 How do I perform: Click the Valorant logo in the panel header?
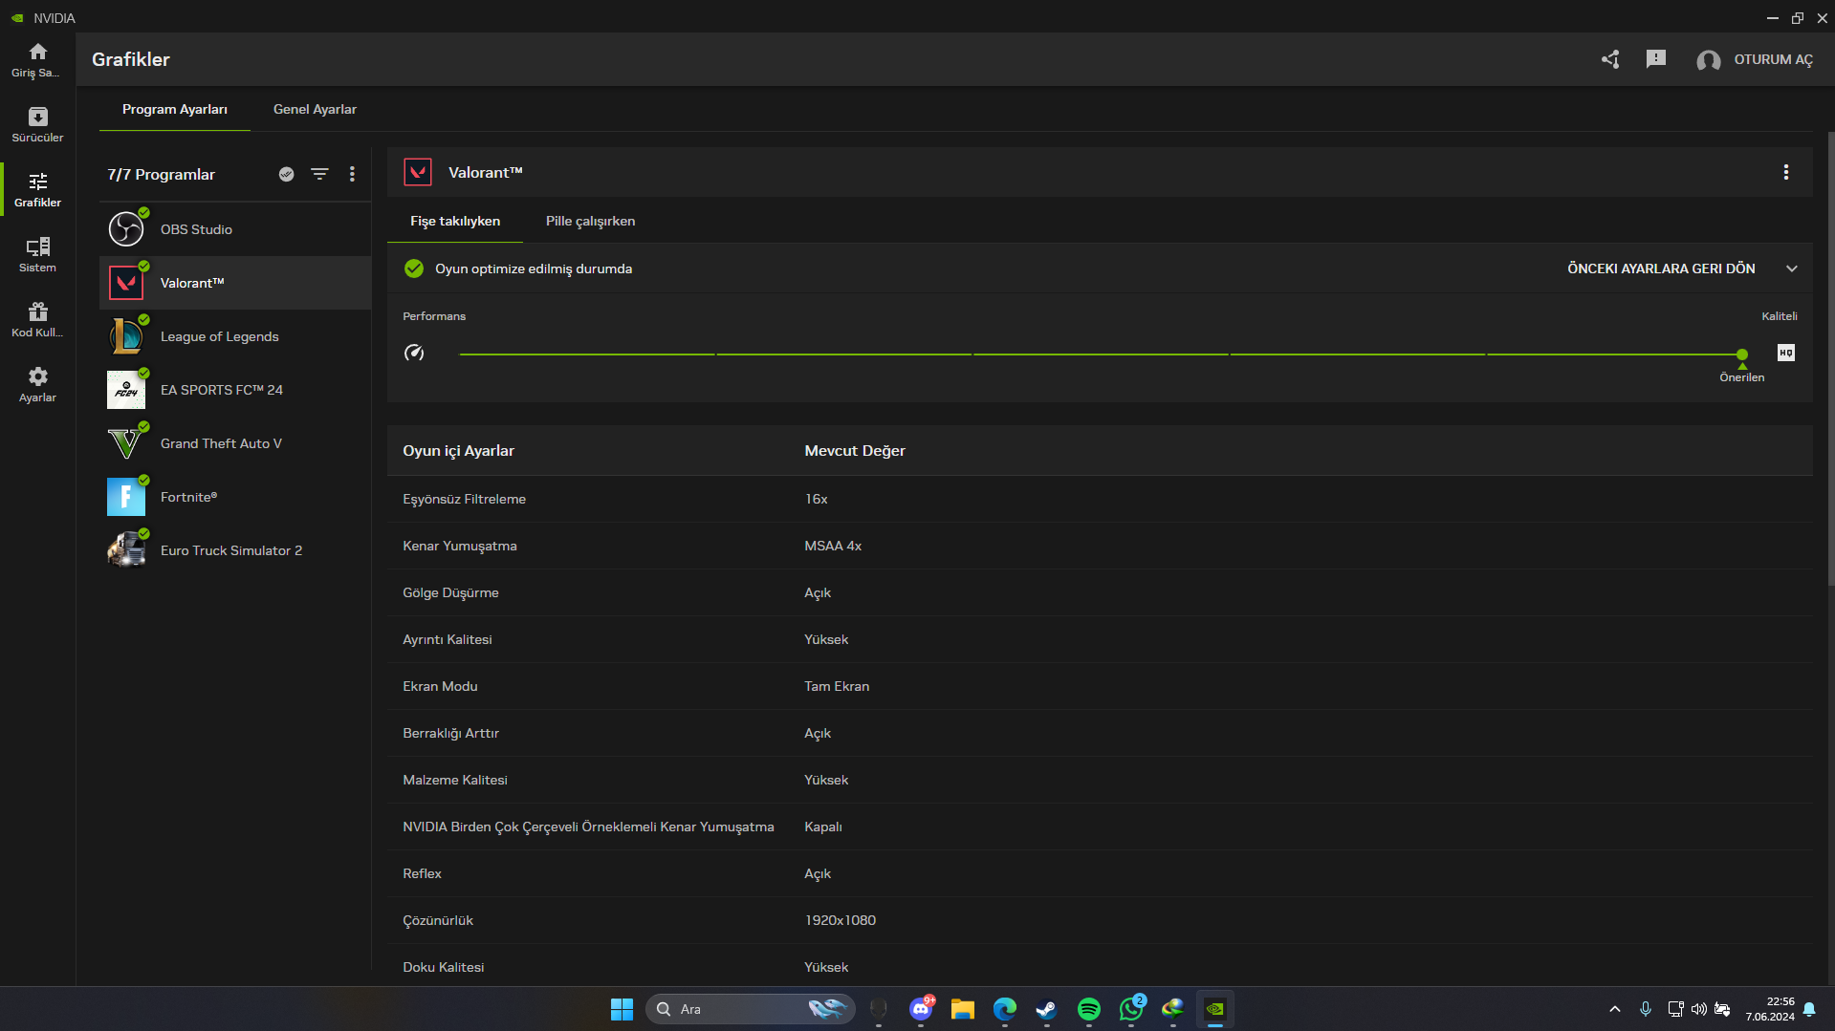(x=418, y=172)
